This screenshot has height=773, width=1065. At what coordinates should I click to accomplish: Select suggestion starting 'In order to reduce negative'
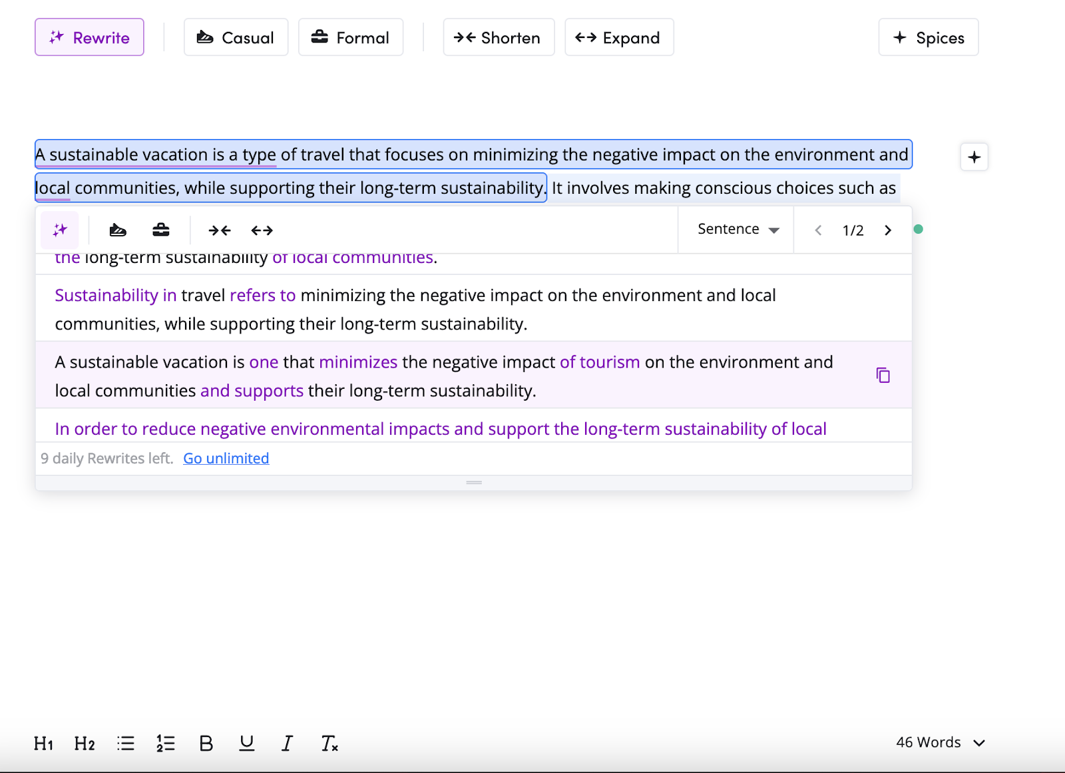tap(473, 426)
